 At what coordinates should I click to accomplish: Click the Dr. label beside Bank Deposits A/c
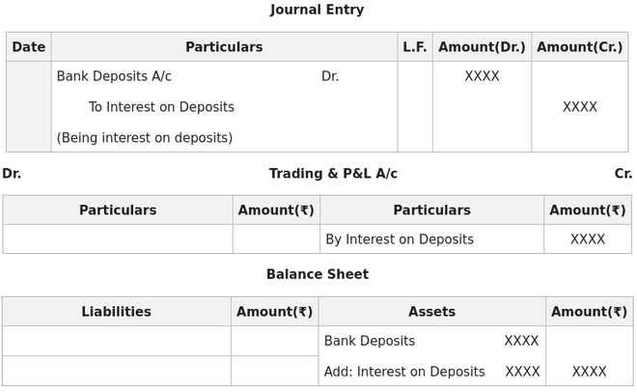[x=330, y=76]
